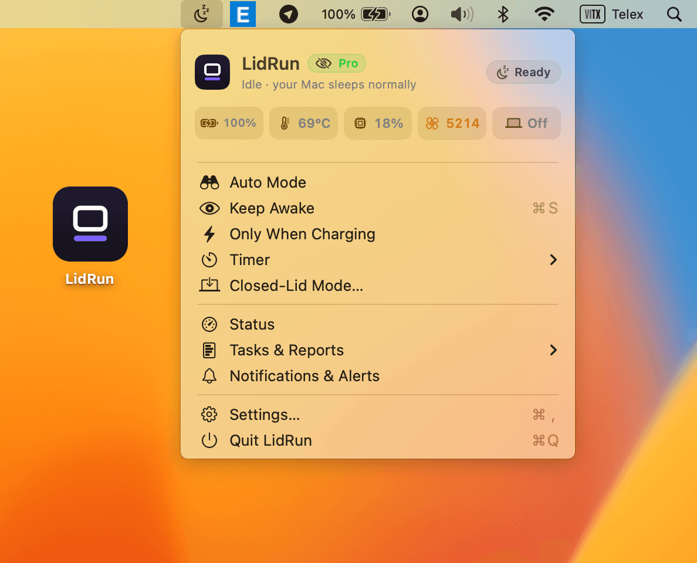The image size is (697, 563).
Task: Open Closed-Lid Mode… options
Action: [x=378, y=286]
